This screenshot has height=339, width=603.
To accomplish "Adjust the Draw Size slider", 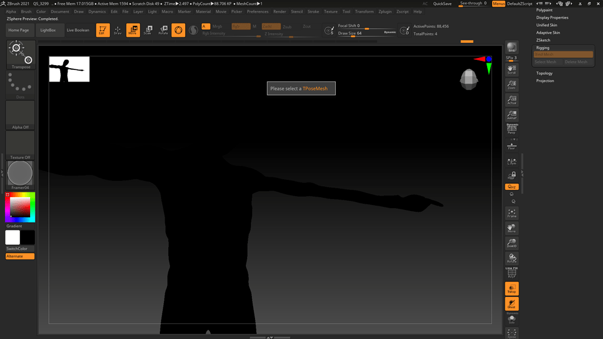I will click(x=367, y=33).
